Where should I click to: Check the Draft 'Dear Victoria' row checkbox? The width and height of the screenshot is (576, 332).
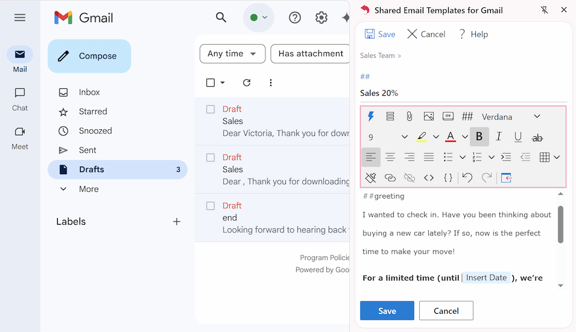point(210,109)
